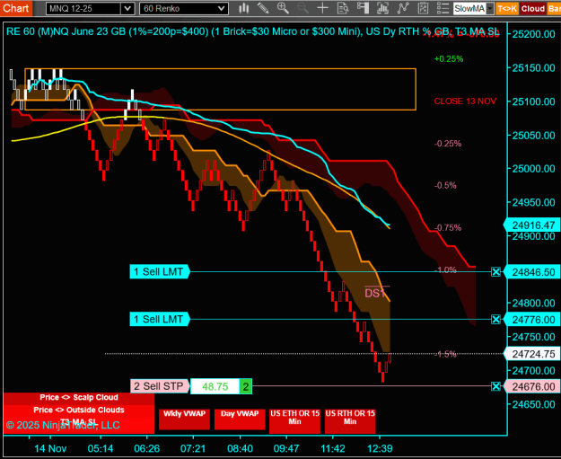Open the strategies line-graph icon
Screen dimensions: 561x459
pyautogui.click(x=403, y=8)
